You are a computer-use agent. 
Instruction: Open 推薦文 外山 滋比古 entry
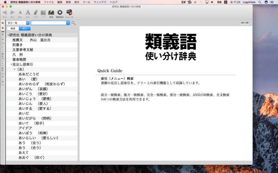pyautogui.click(x=42, y=40)
